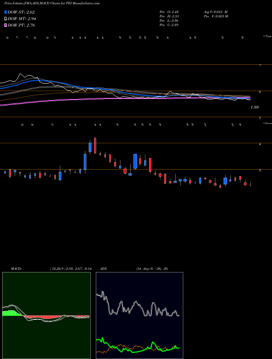Open the green MACD chart panel
272x359 pixels.
(46, 315)
